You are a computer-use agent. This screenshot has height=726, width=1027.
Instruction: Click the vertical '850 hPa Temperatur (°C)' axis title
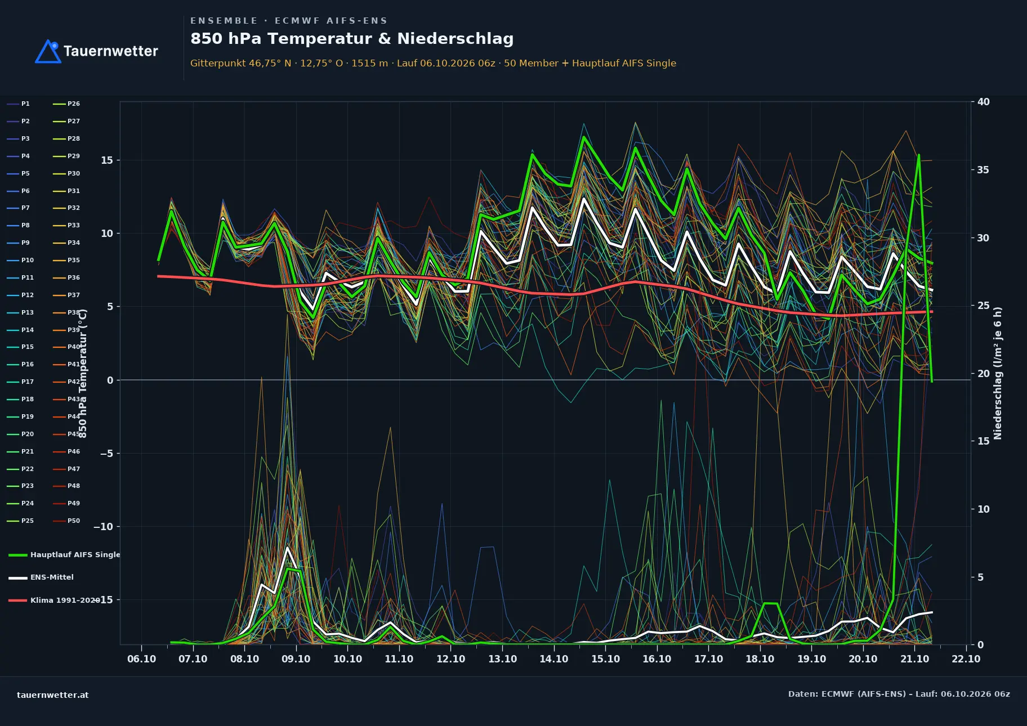[83, 373]
